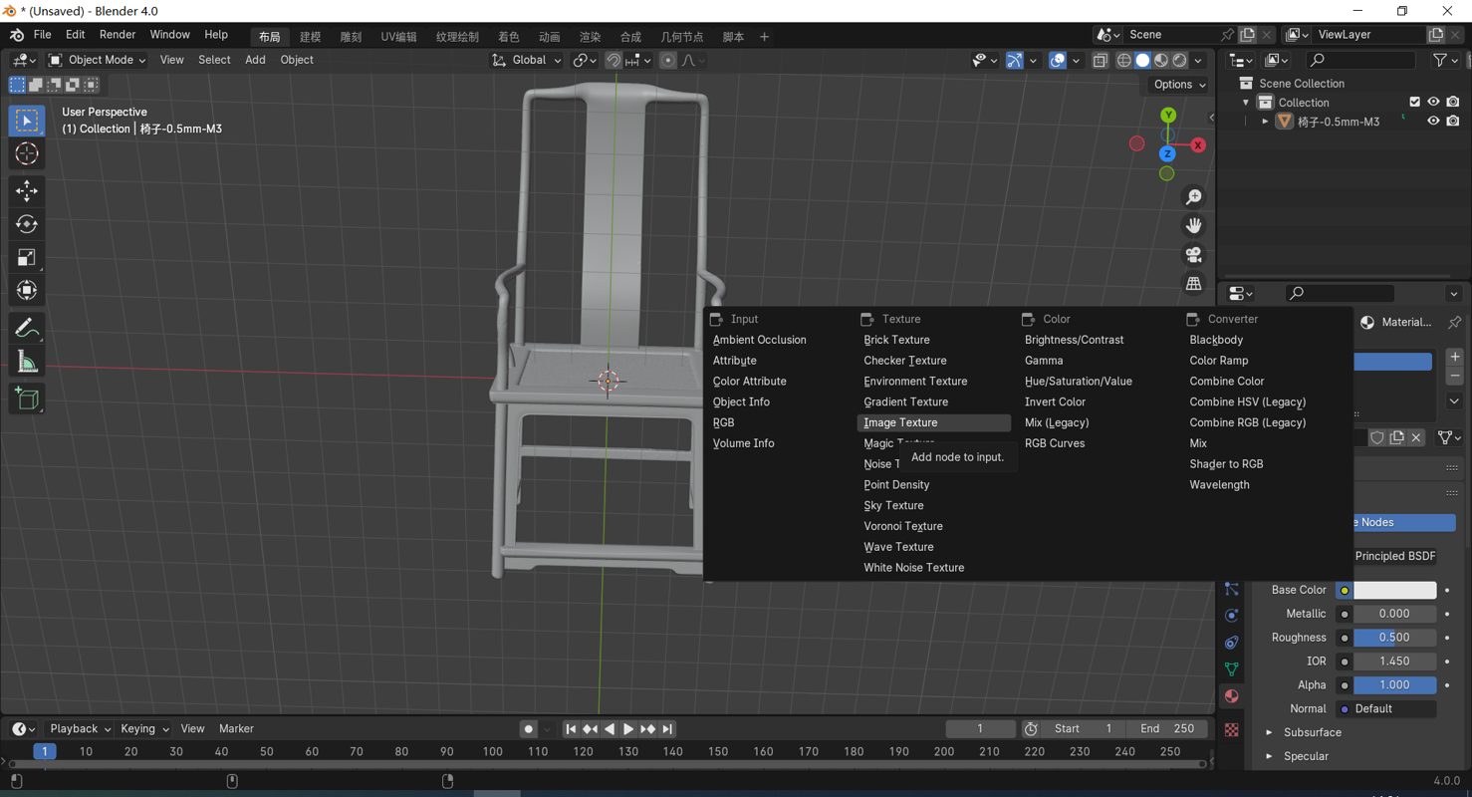The width and height of the screenshot is (1472, 797).
Task: Add a material slot with plus button
Action: click(1454, 357)
